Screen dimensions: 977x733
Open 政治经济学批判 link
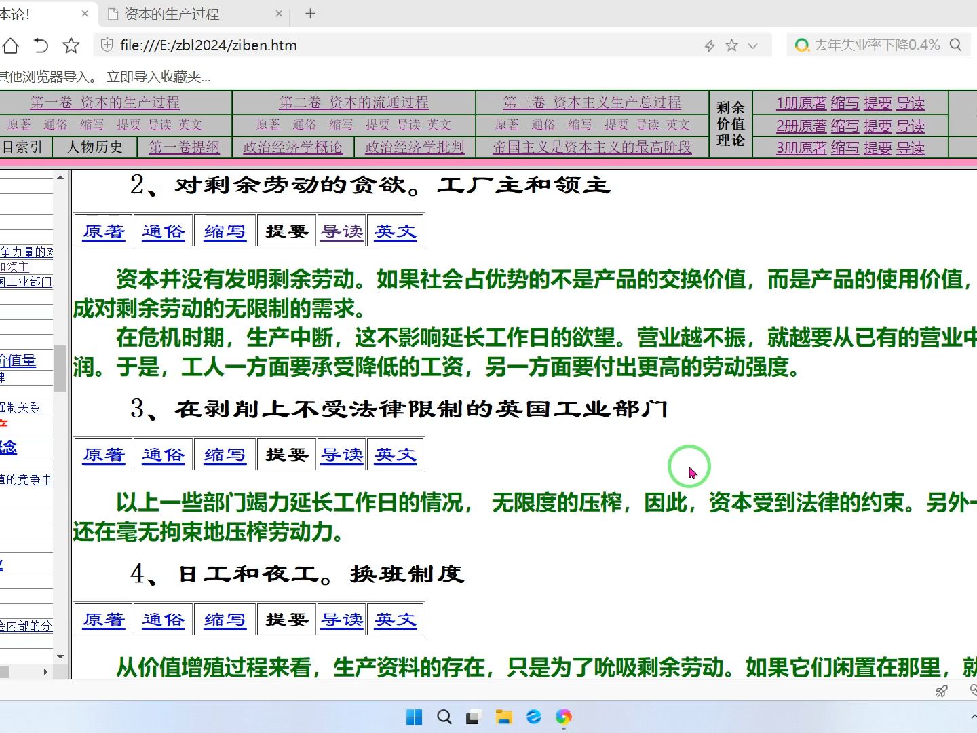[415, 147]
